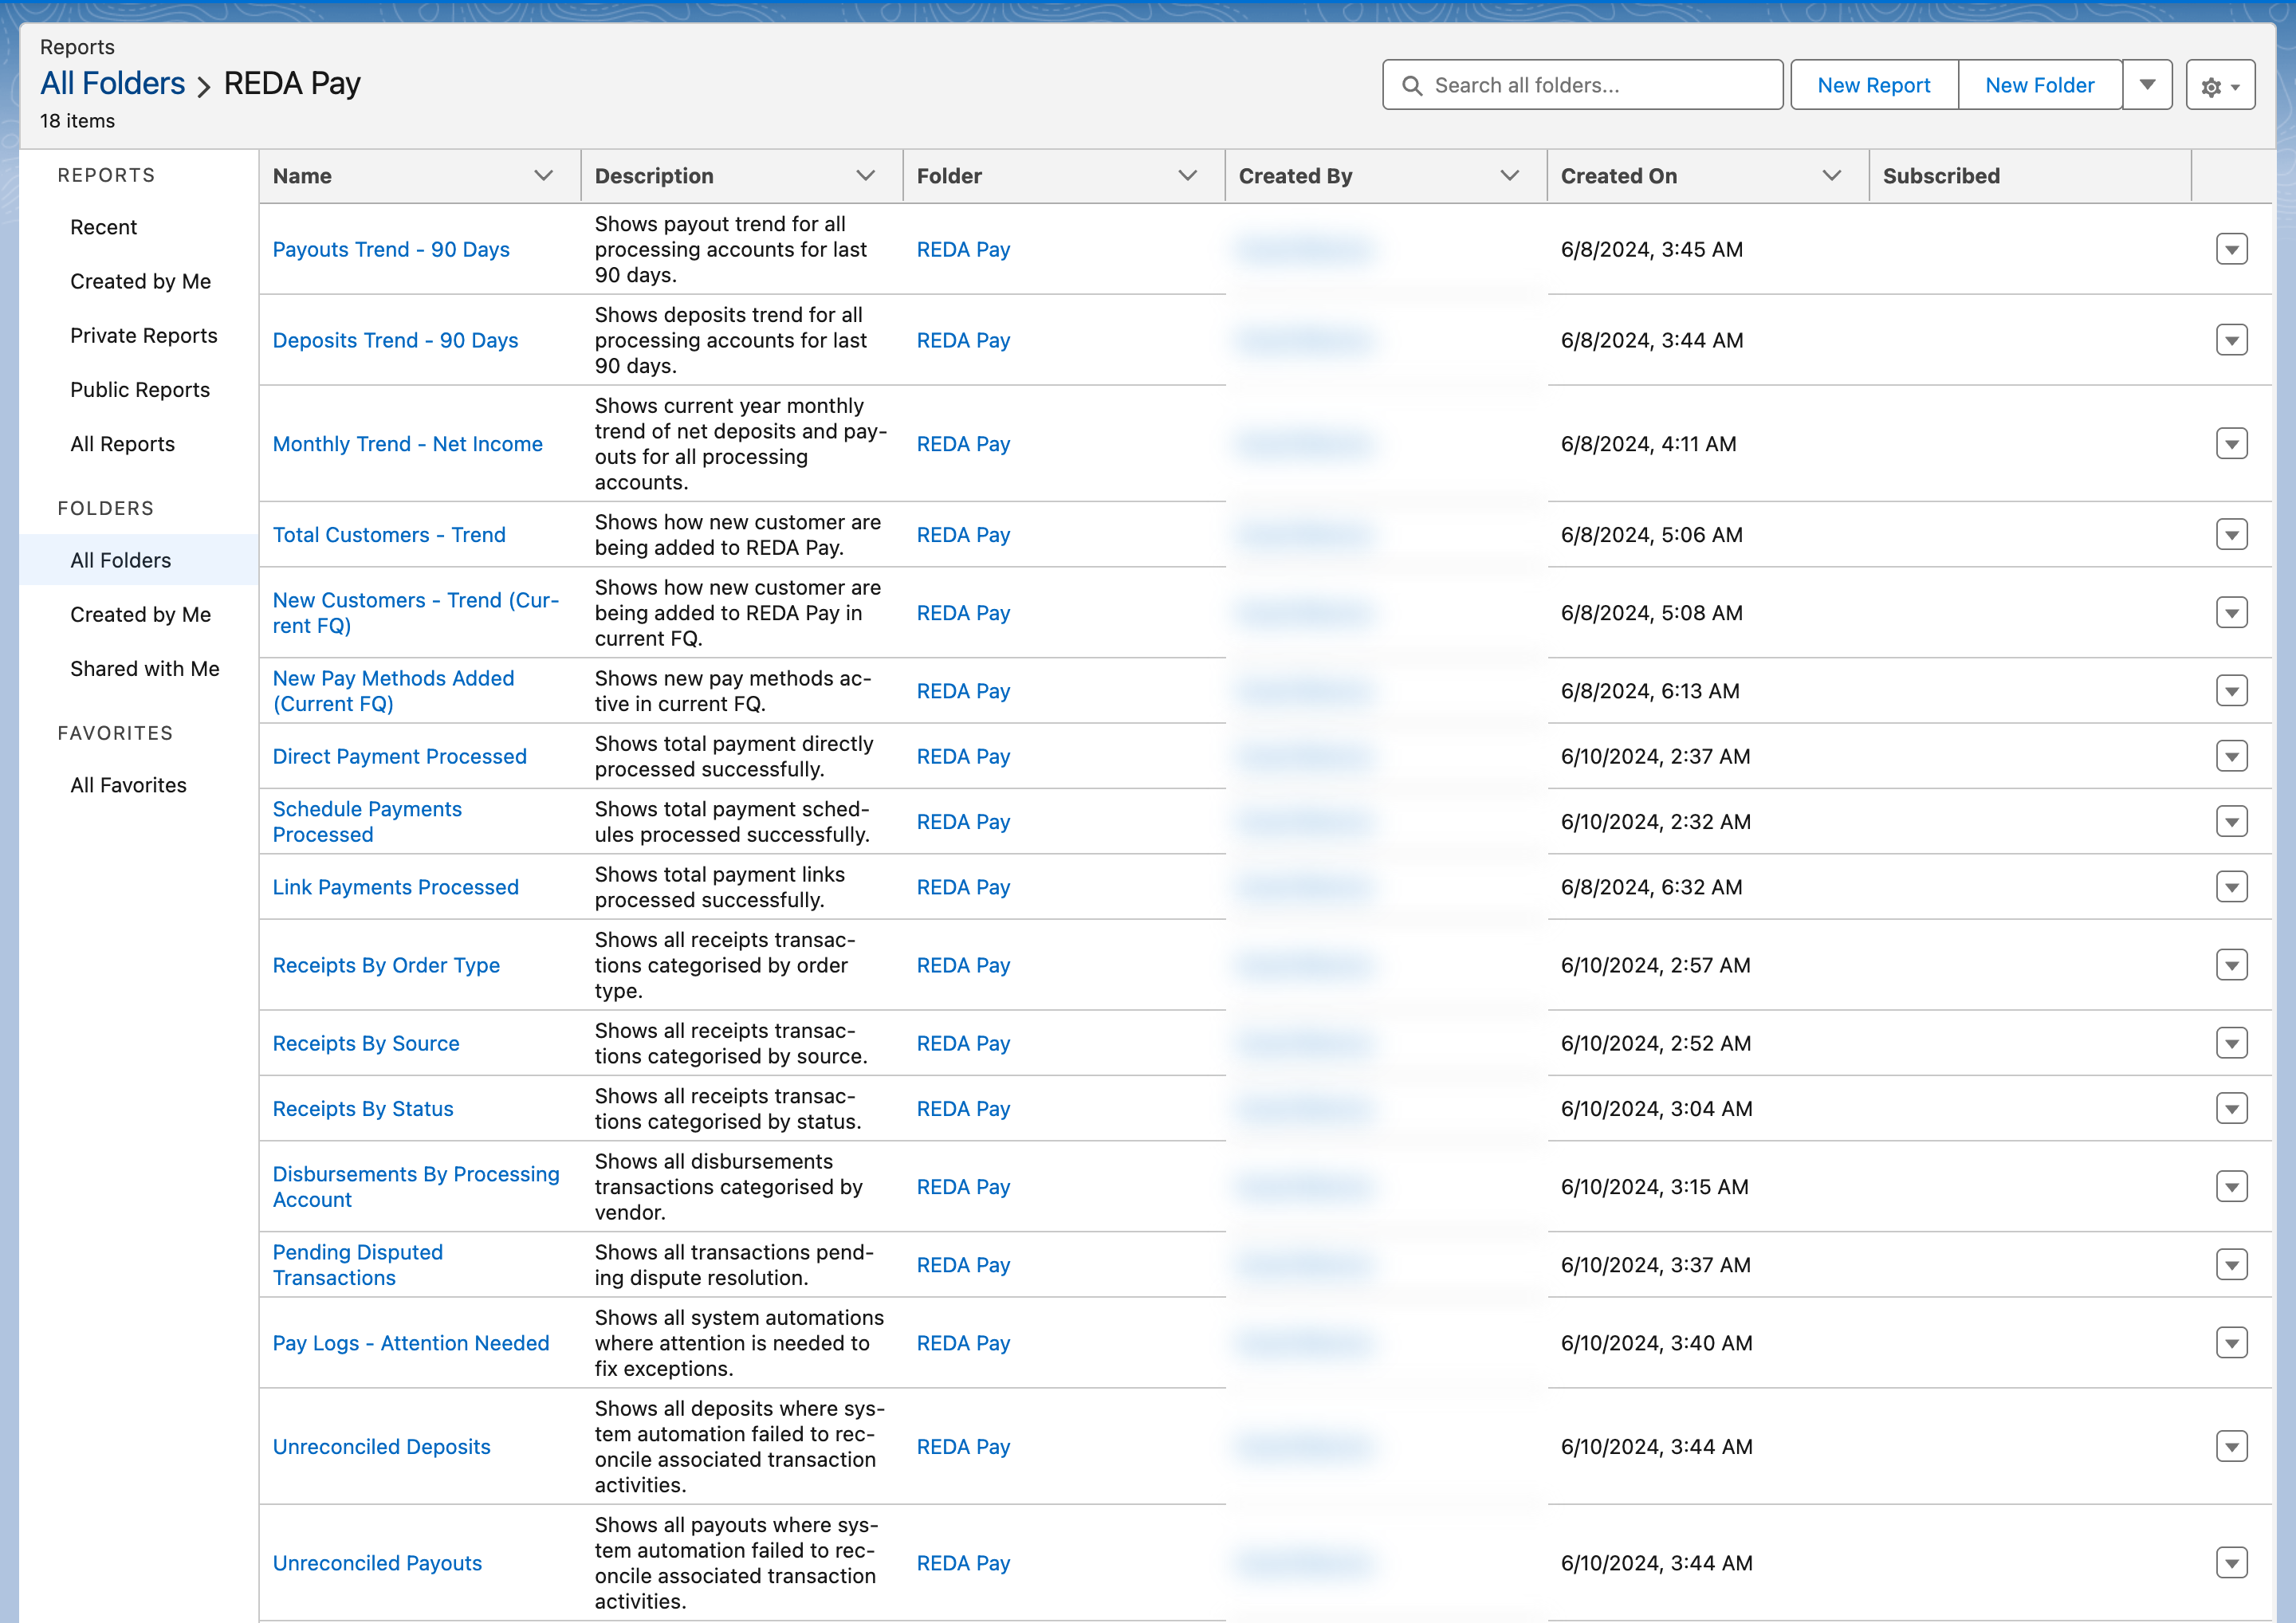This screenshot has height=1623, width=2296.
Task: Open Disbursements By Processing Account report
Action: [x=416, y=1187]
